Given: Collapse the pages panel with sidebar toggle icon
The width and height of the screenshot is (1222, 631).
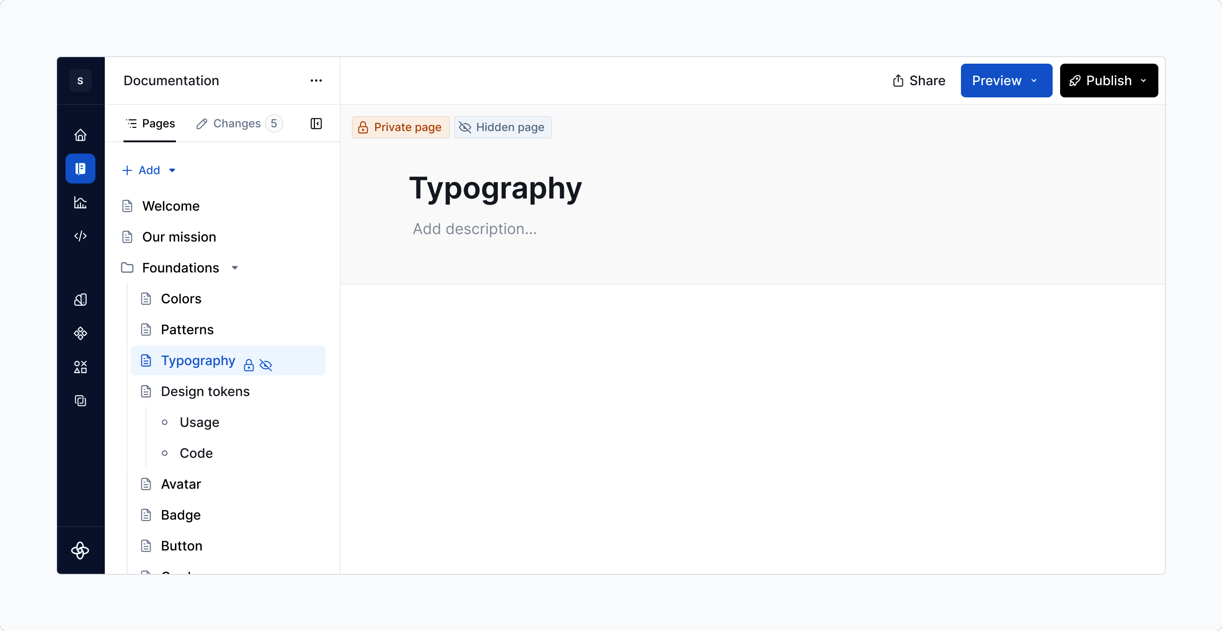Looking at the screenshot, I should pyautogui.click(x=316, y=124).
